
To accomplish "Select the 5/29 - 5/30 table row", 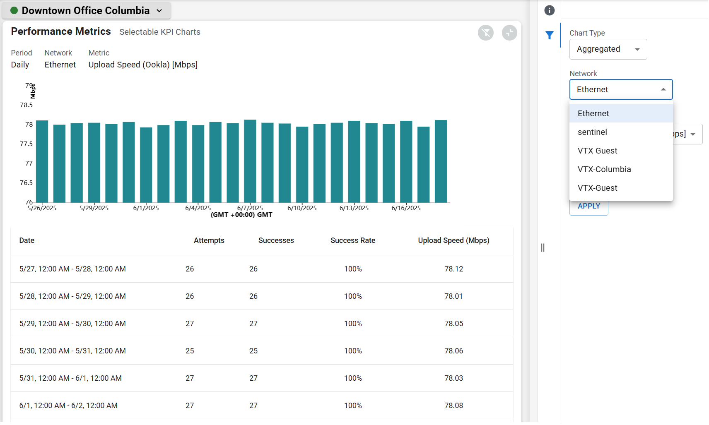I will coord(262,324).
